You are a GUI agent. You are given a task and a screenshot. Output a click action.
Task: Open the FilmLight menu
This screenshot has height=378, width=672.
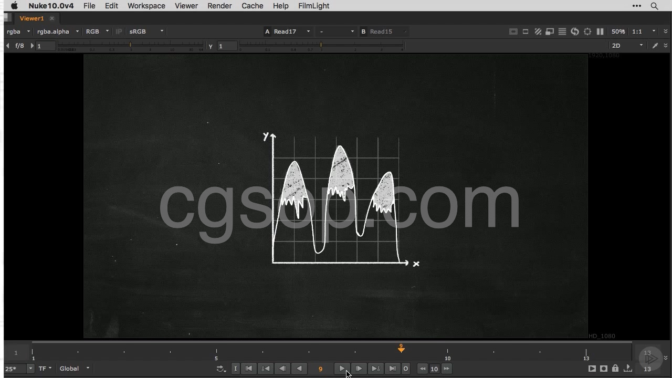tap(314, 6)
